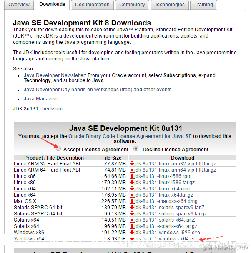Download jdk-8u131-windows-i586.exe file link
This screenshot has height=253, width=251.
(x=167, y=233)
